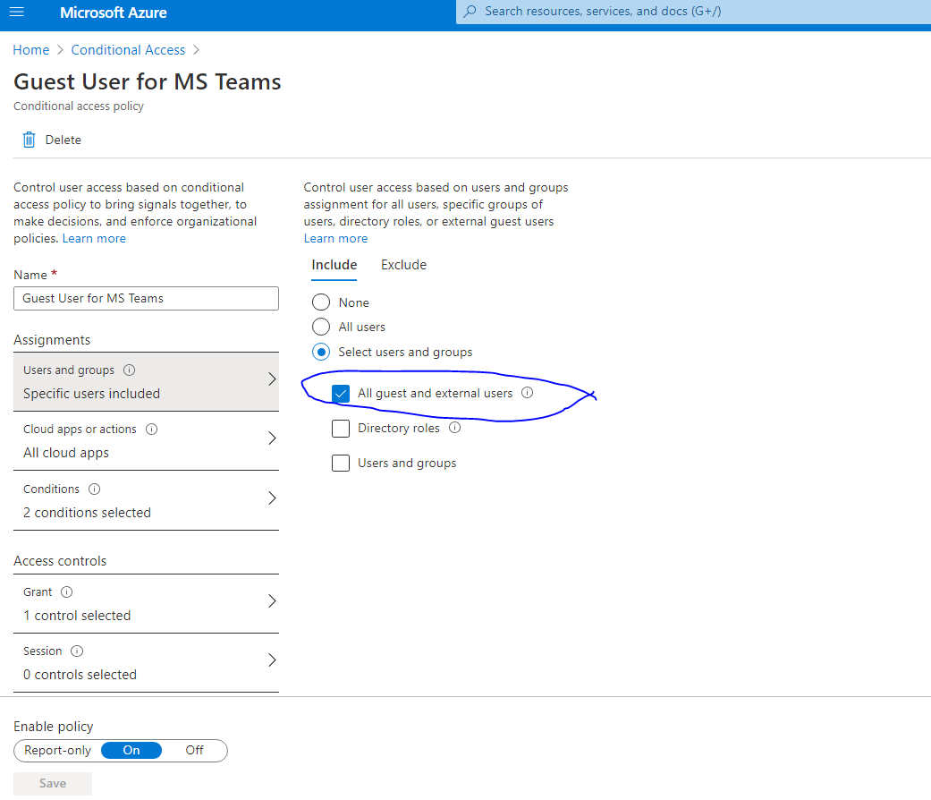The image size is (931, 800).
Task: Go to Conditional Access breadcrumb
Action: pyautogui.click(x=128, y=50)
